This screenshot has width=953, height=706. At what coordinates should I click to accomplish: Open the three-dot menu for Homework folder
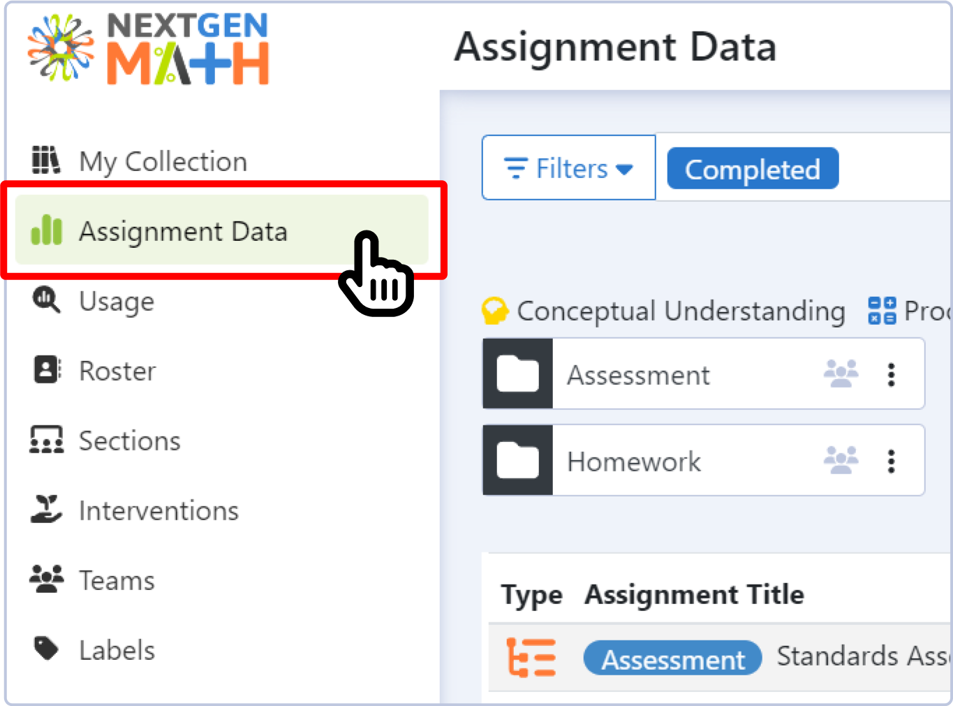(x=892, y=460)
